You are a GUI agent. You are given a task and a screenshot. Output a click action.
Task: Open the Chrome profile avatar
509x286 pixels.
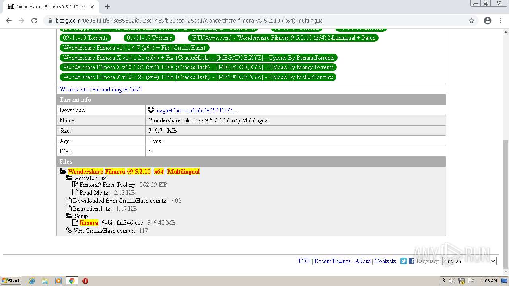488,21
